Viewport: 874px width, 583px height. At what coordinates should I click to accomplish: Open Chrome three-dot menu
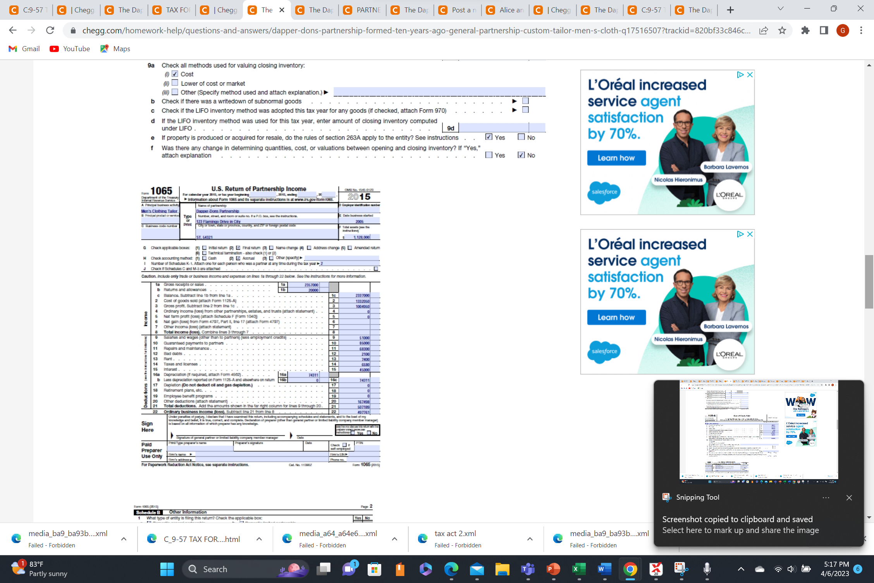click(861, 30)
